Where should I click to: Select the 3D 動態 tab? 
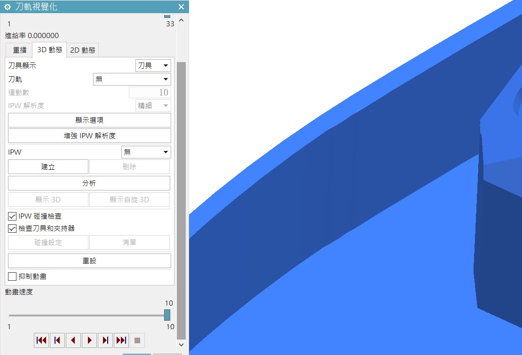coord(49,50)
